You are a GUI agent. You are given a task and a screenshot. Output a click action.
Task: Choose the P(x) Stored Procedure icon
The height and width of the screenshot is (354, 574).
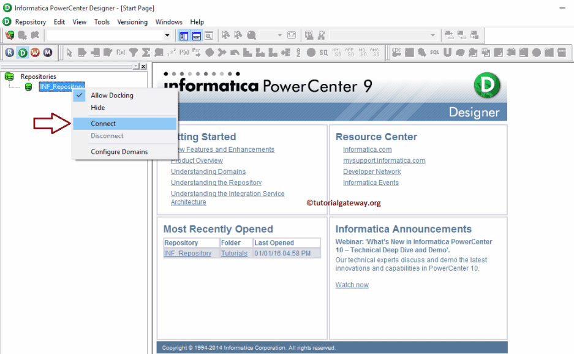184,52
